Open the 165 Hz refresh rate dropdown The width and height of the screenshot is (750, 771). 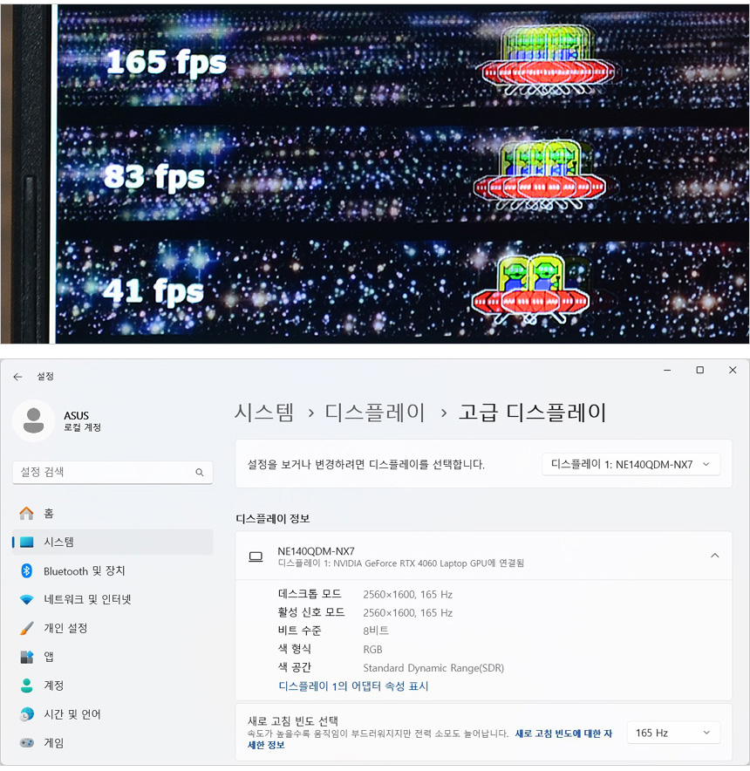pos(673,733)
